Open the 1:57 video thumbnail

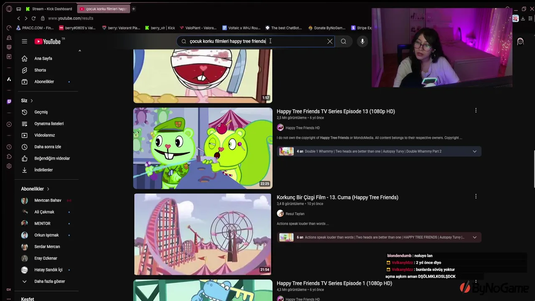(x=203, y=76)
